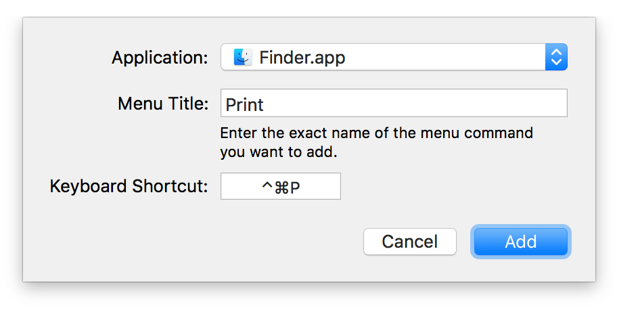The image size is (617, 310).
Task: Click the blue up-down arrows of Application popup
Action: pos(556,57)
